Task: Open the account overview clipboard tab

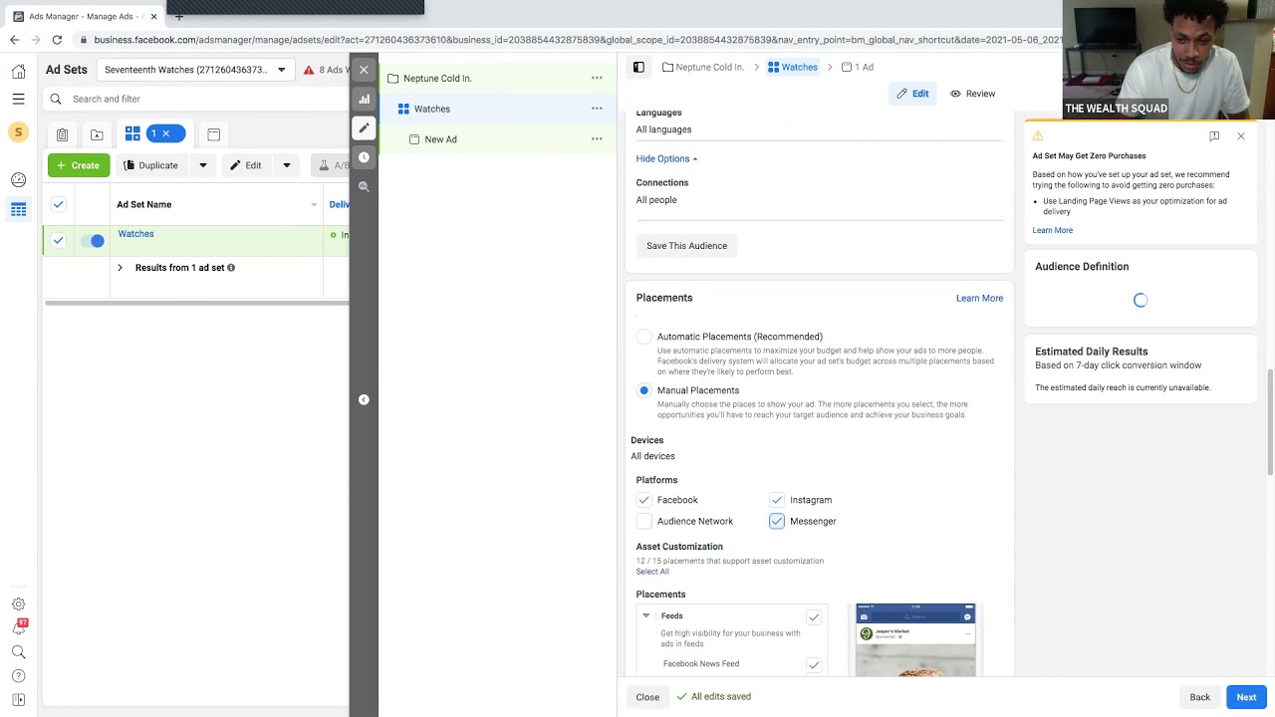Action: click(62, 134)
